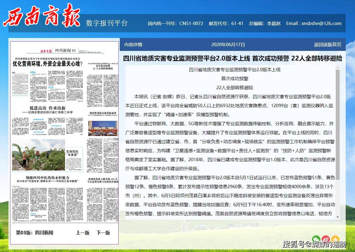Image resolution: width=355 pixels, height=252 pixels.
Task: Click the scrollbar up arrow in article pane
Action: coord(338,68)
